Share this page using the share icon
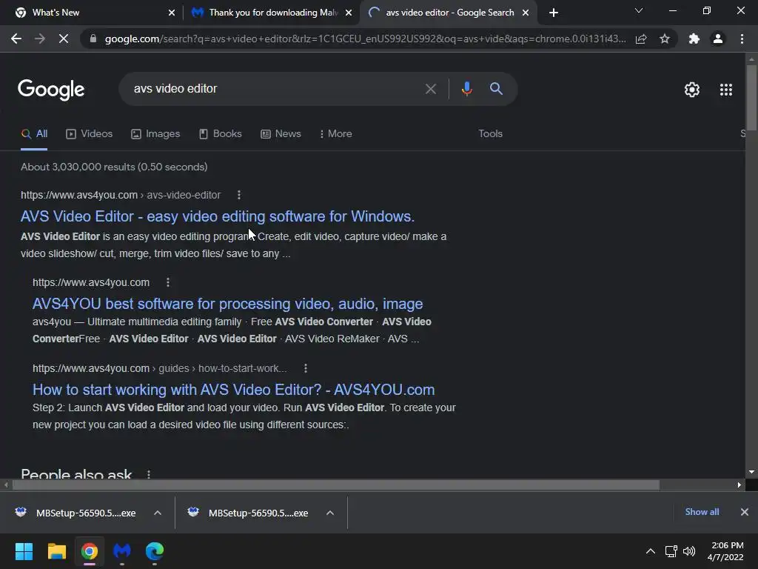The width and height of the screenshot is (758, 569). (641, 39)
